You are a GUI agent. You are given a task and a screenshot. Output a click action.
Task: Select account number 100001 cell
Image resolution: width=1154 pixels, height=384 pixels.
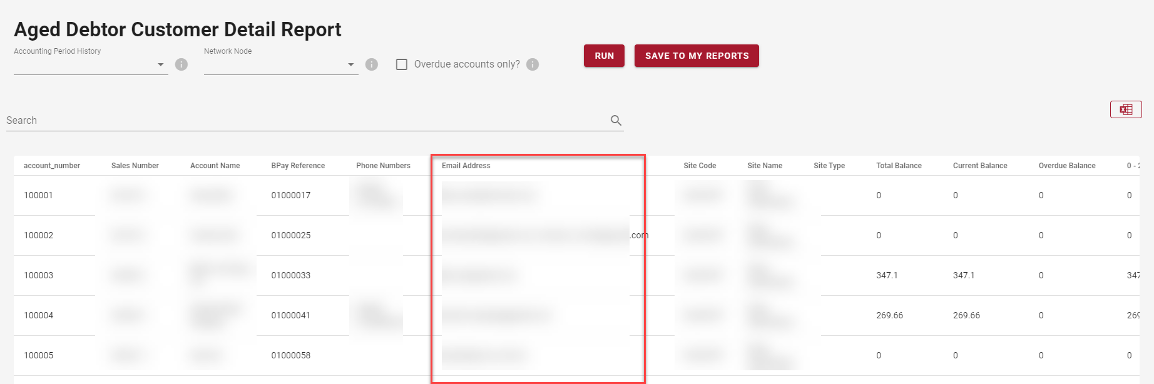click(38, 195)
